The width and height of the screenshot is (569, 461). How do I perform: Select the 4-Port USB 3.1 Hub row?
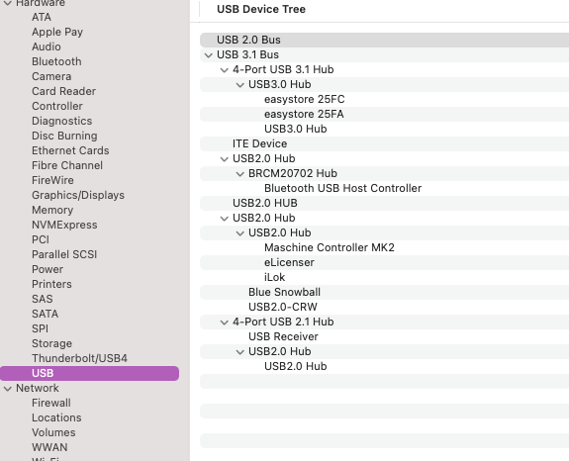click(384, 70)
